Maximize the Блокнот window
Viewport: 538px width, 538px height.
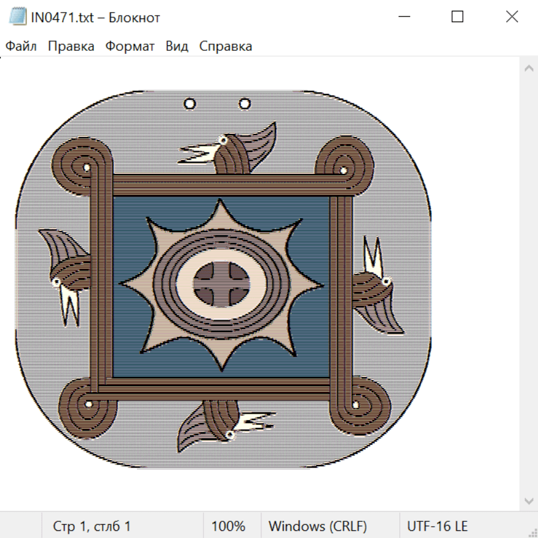point(457,17)
